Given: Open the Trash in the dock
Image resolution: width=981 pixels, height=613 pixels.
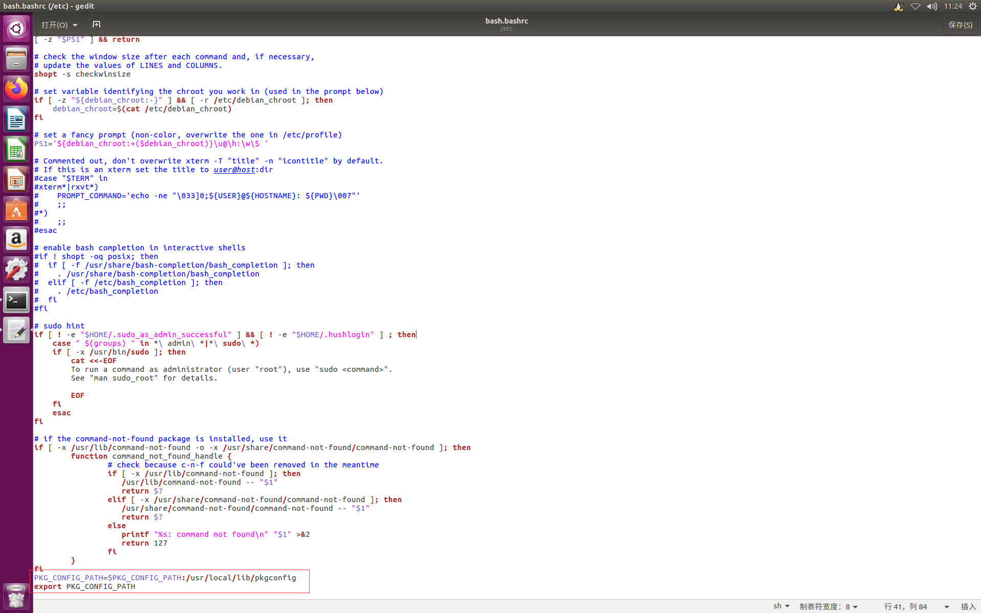Looking at the screenshot, I should 16,596.
